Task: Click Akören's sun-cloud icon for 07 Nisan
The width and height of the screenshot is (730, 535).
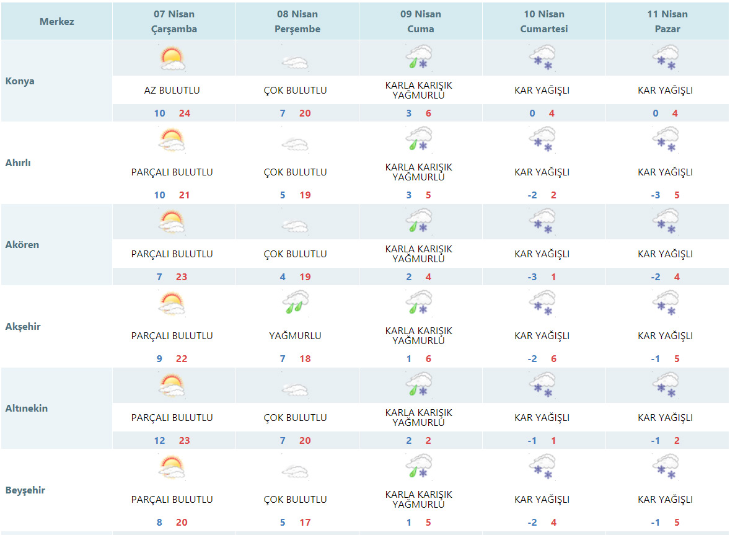Action: pyautogui.click(x=173, y=222)
